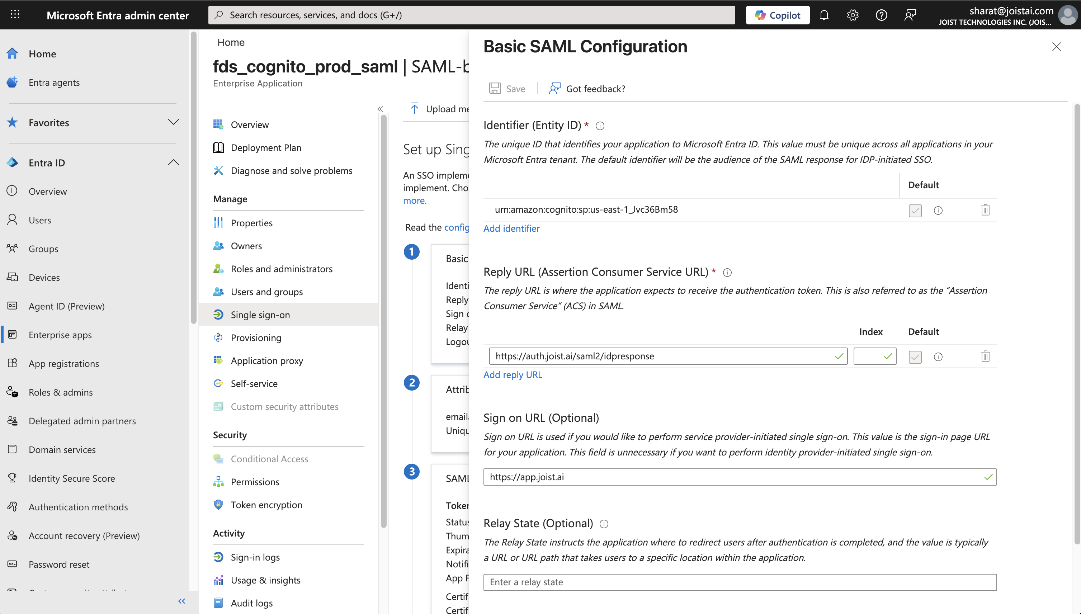Click Got feedback? link

pyautogui.click(x=587, y=89)
